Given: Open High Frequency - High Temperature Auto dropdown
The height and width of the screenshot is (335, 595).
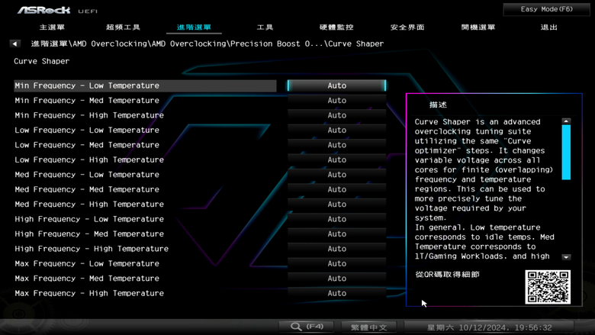Looking at the screenshot, I should 337,249.
